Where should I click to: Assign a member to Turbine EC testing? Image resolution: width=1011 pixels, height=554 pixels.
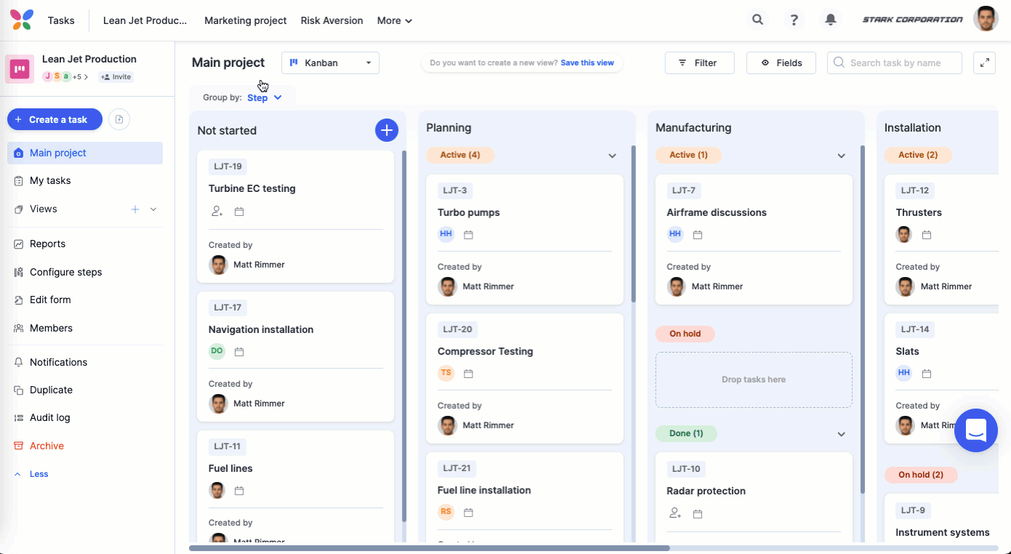[x=217, y=212]
